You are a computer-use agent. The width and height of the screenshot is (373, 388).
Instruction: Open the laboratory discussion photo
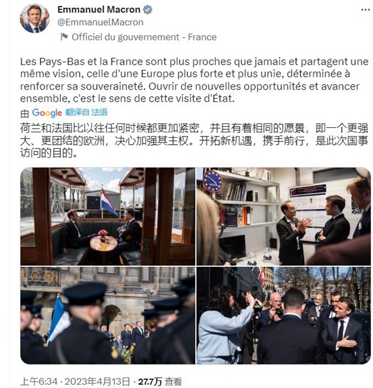pos(283,216)
